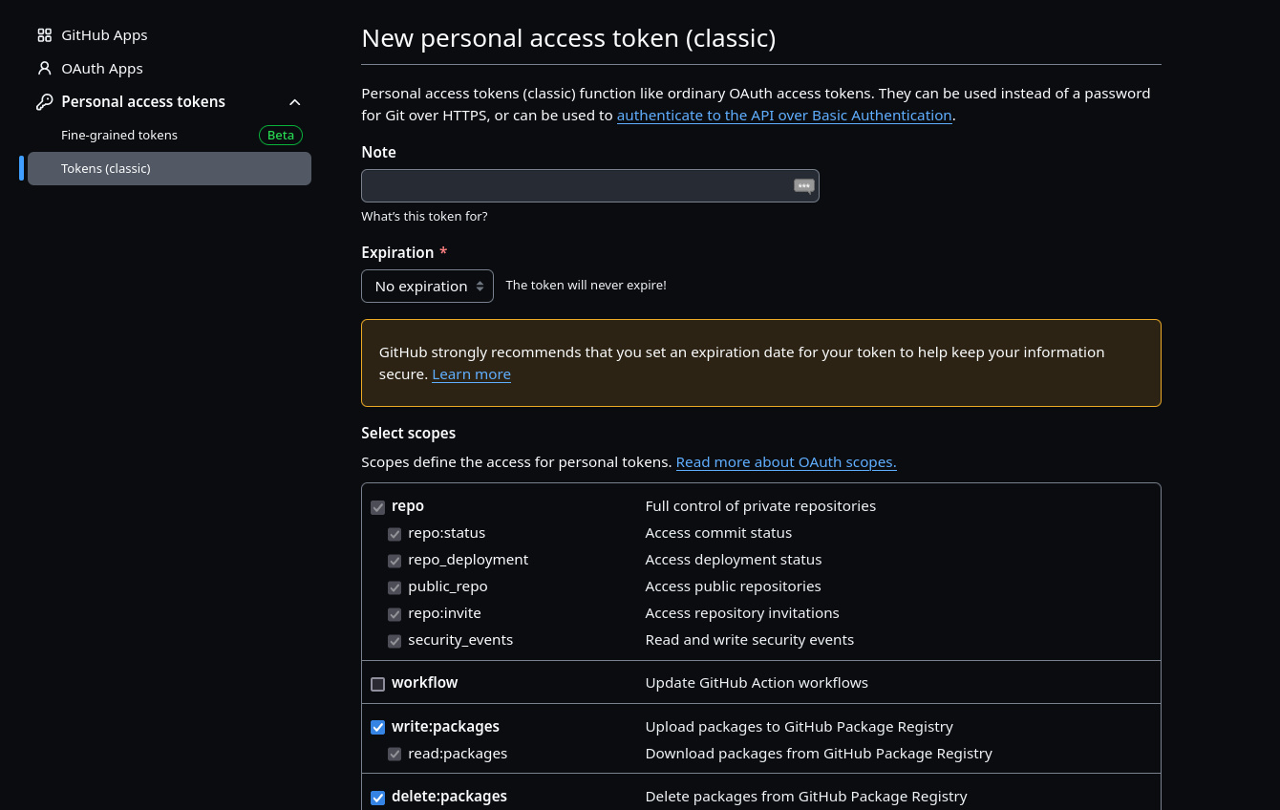Viewport: 1280px width, 810px height.
Task: Open GitHub Apps settings page
Action: point(104,35)
